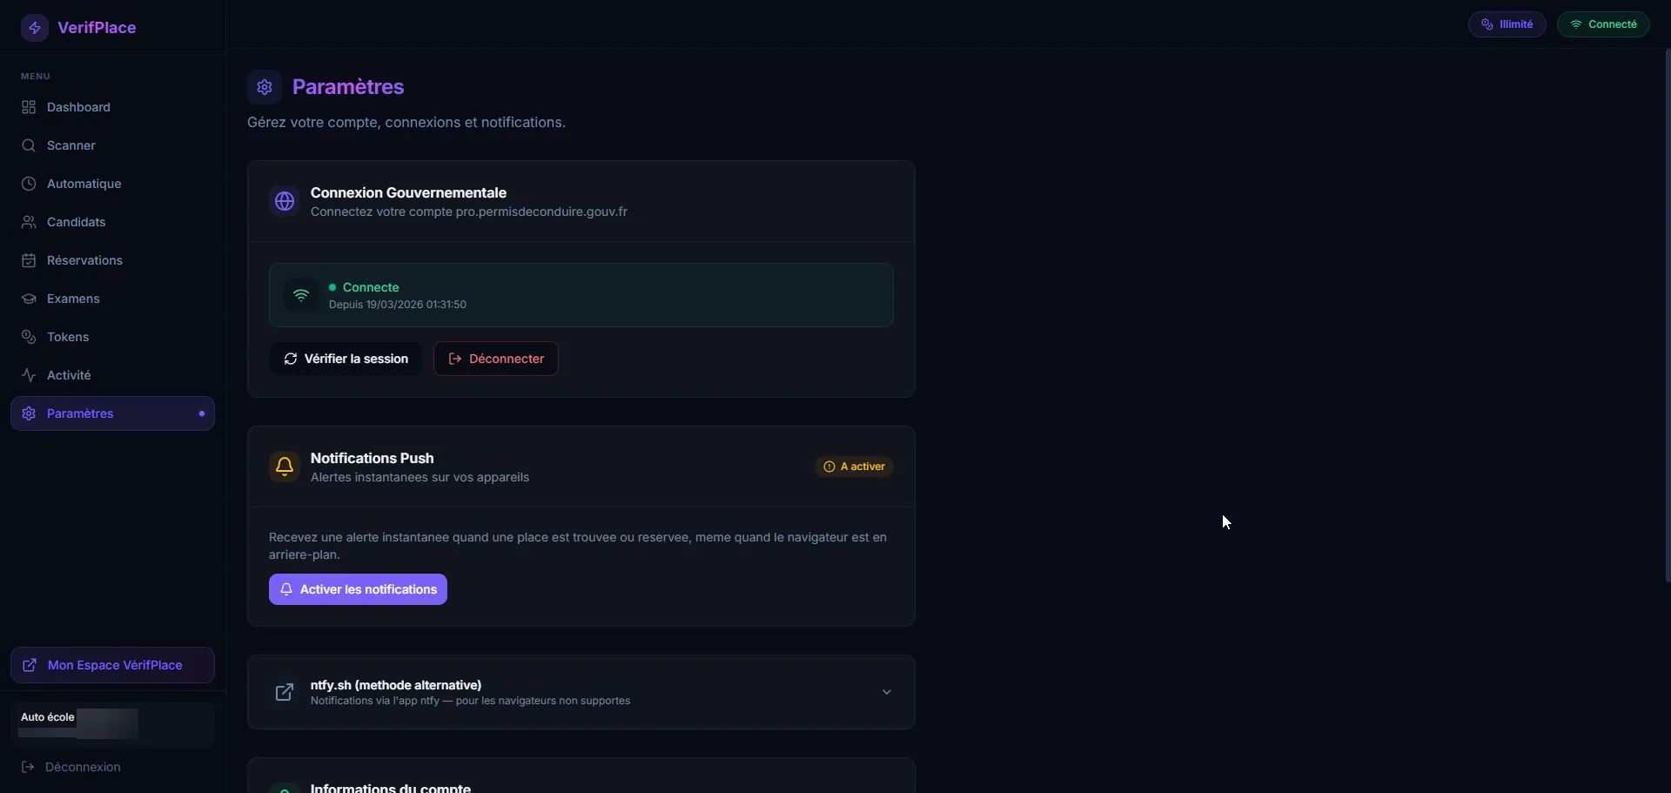1671x793 pixels.
Task: Click the A activer status badge
Action: coord(854,467)
